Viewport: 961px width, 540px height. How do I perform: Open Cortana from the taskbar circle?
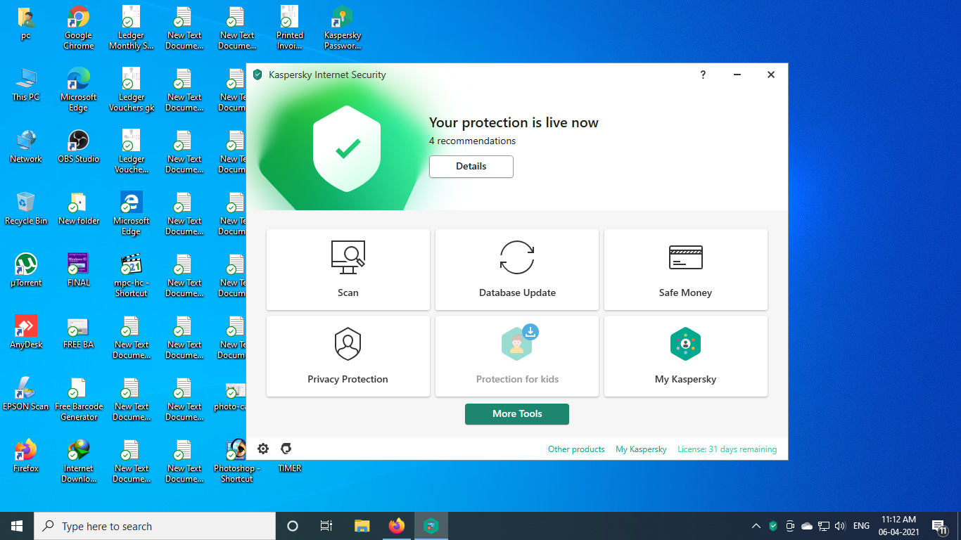(293, 526)
